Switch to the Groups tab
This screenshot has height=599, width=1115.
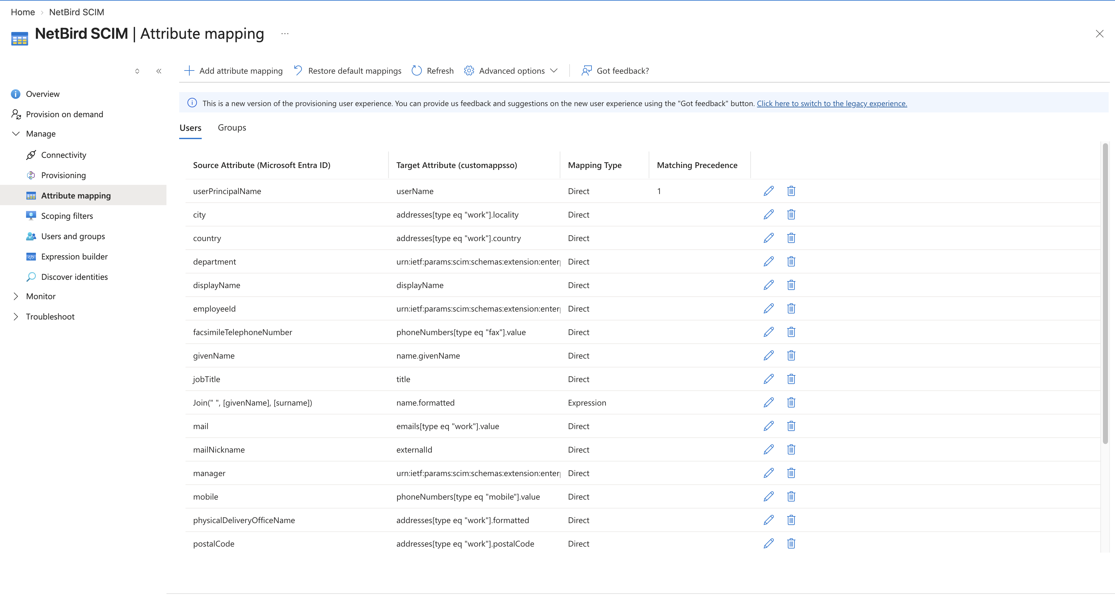(x=232, y=128)
